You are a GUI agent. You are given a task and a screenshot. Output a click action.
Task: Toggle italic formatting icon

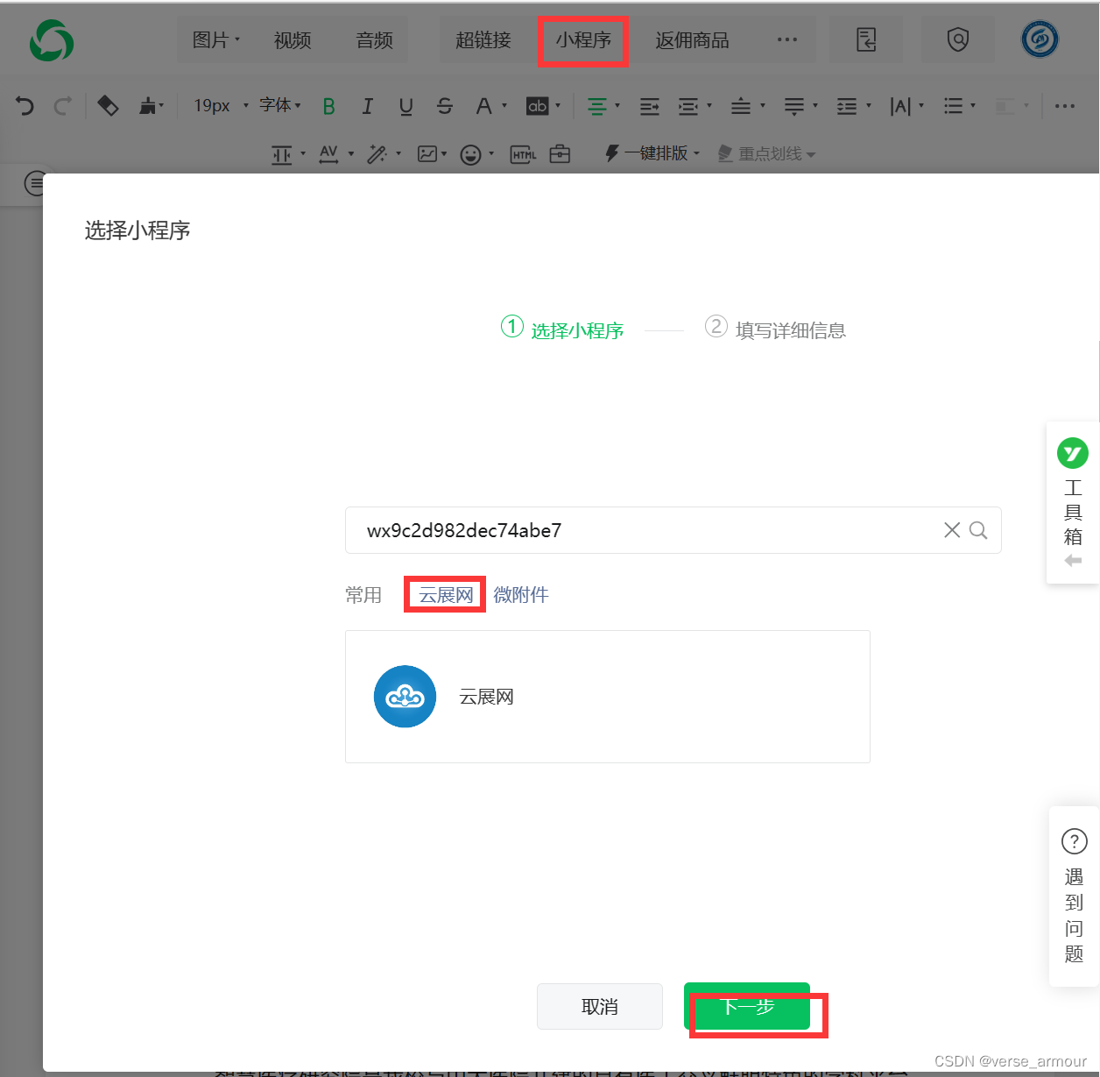pyautogui.click(x=368, y=106)
